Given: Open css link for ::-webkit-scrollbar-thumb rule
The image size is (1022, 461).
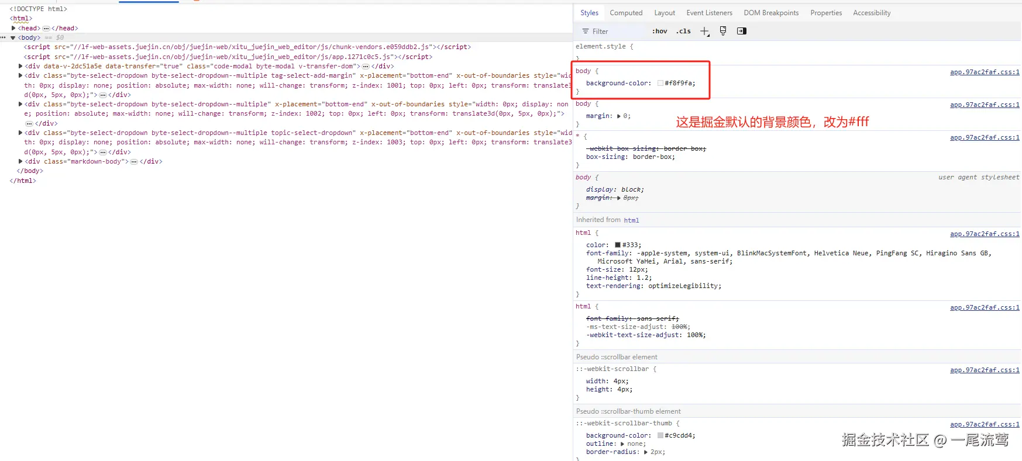Looking at the screenshot, I should (985, 425).
